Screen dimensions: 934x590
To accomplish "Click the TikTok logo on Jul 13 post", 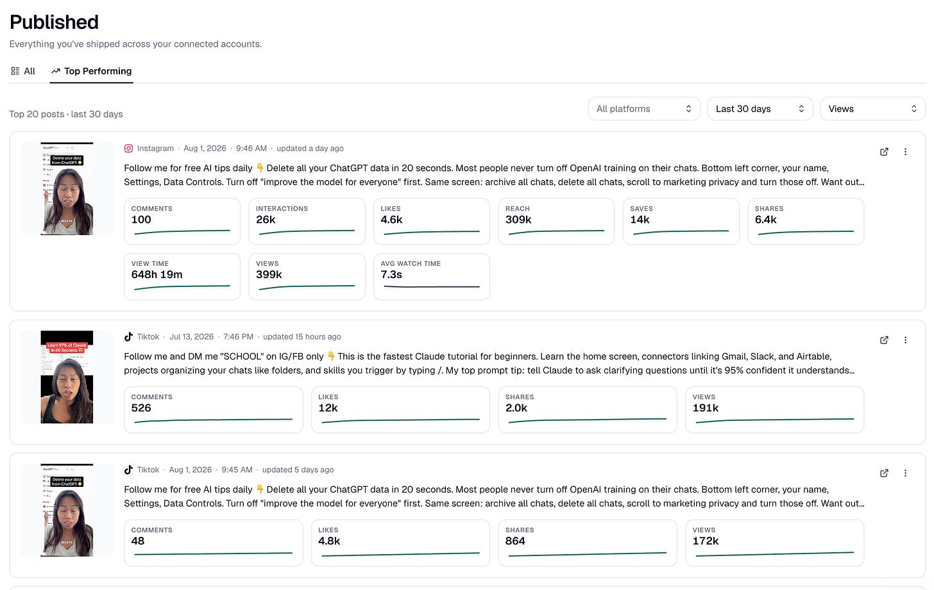I will click(x=128, y=336).
